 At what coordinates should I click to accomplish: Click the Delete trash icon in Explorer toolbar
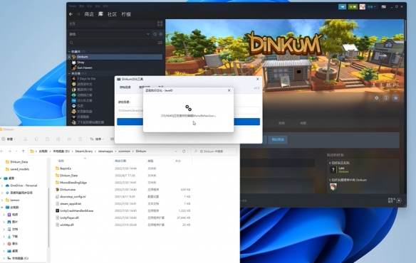click(x=80, y=139)
